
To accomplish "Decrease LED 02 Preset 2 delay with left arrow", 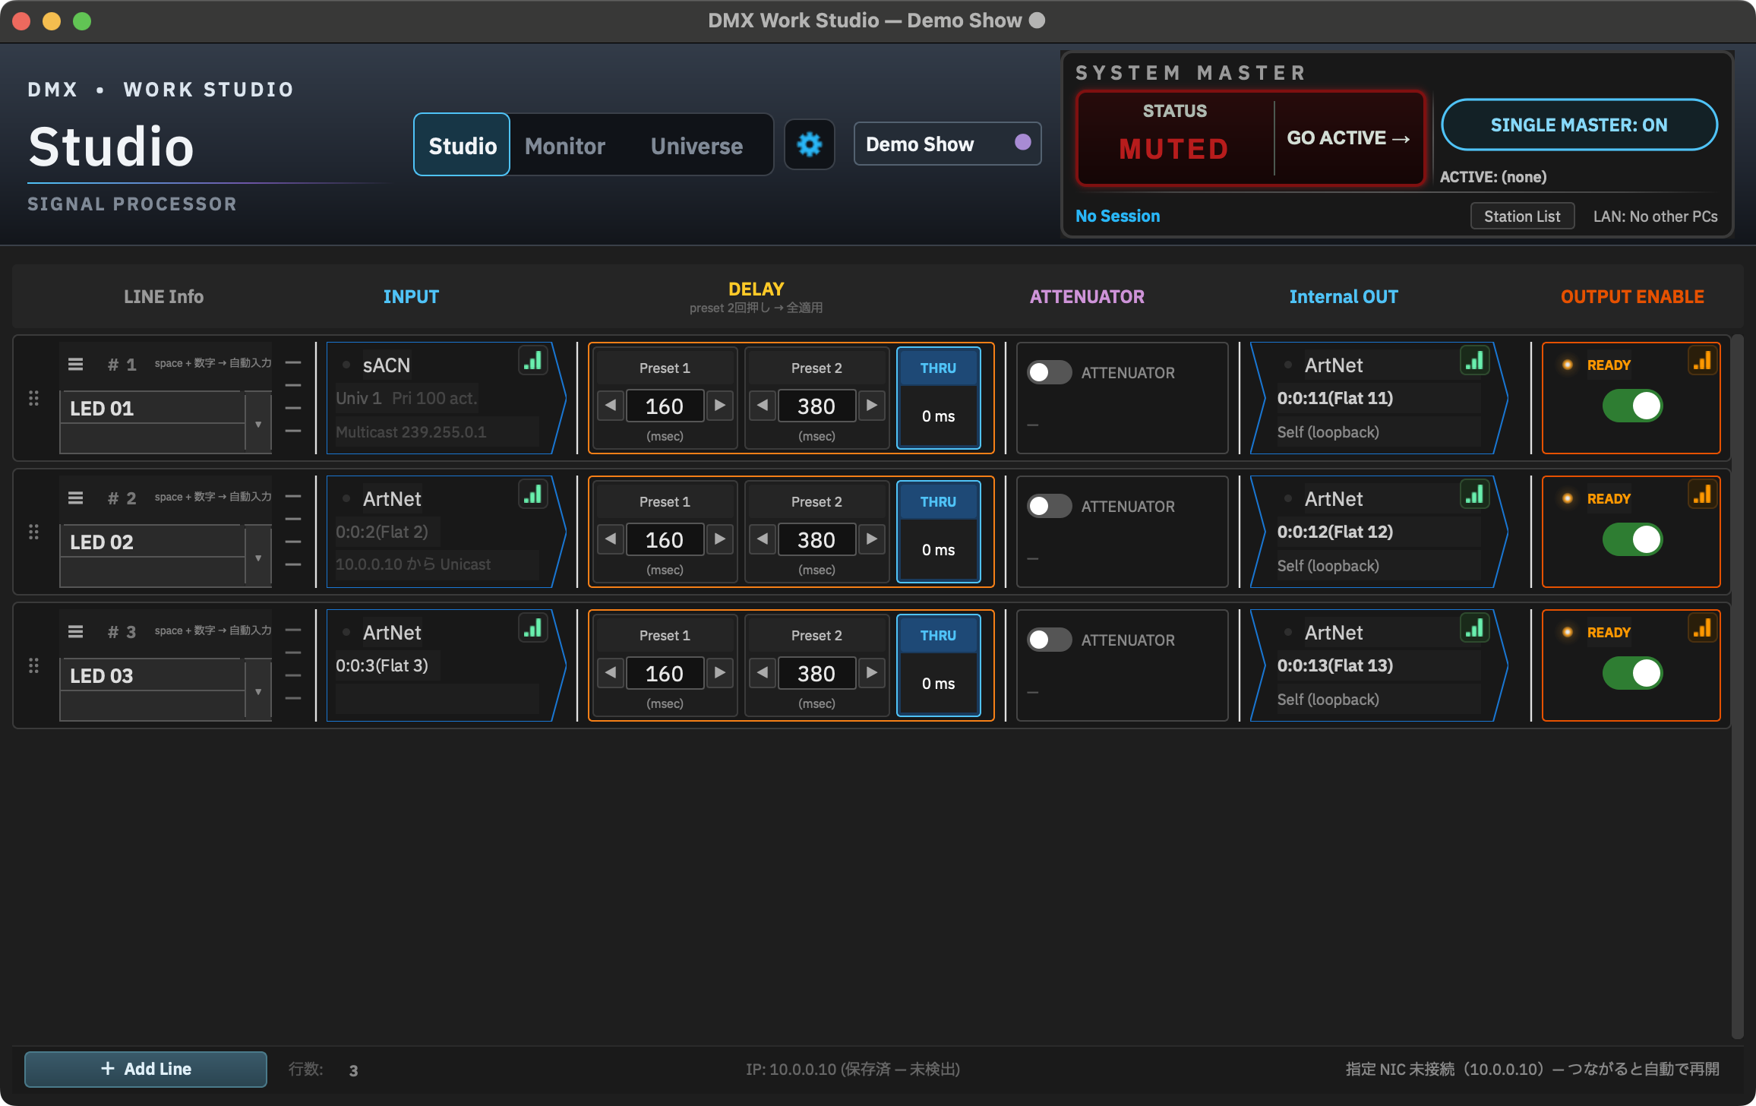I will point(763,539).
